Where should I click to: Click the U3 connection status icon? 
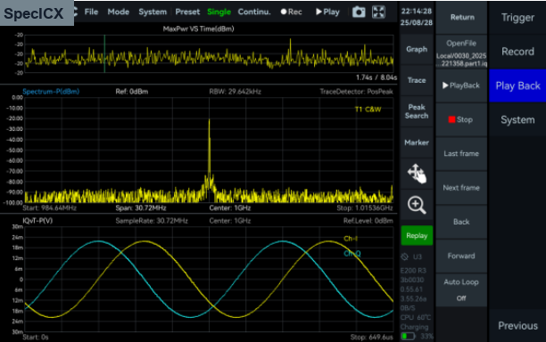[405, 256]
